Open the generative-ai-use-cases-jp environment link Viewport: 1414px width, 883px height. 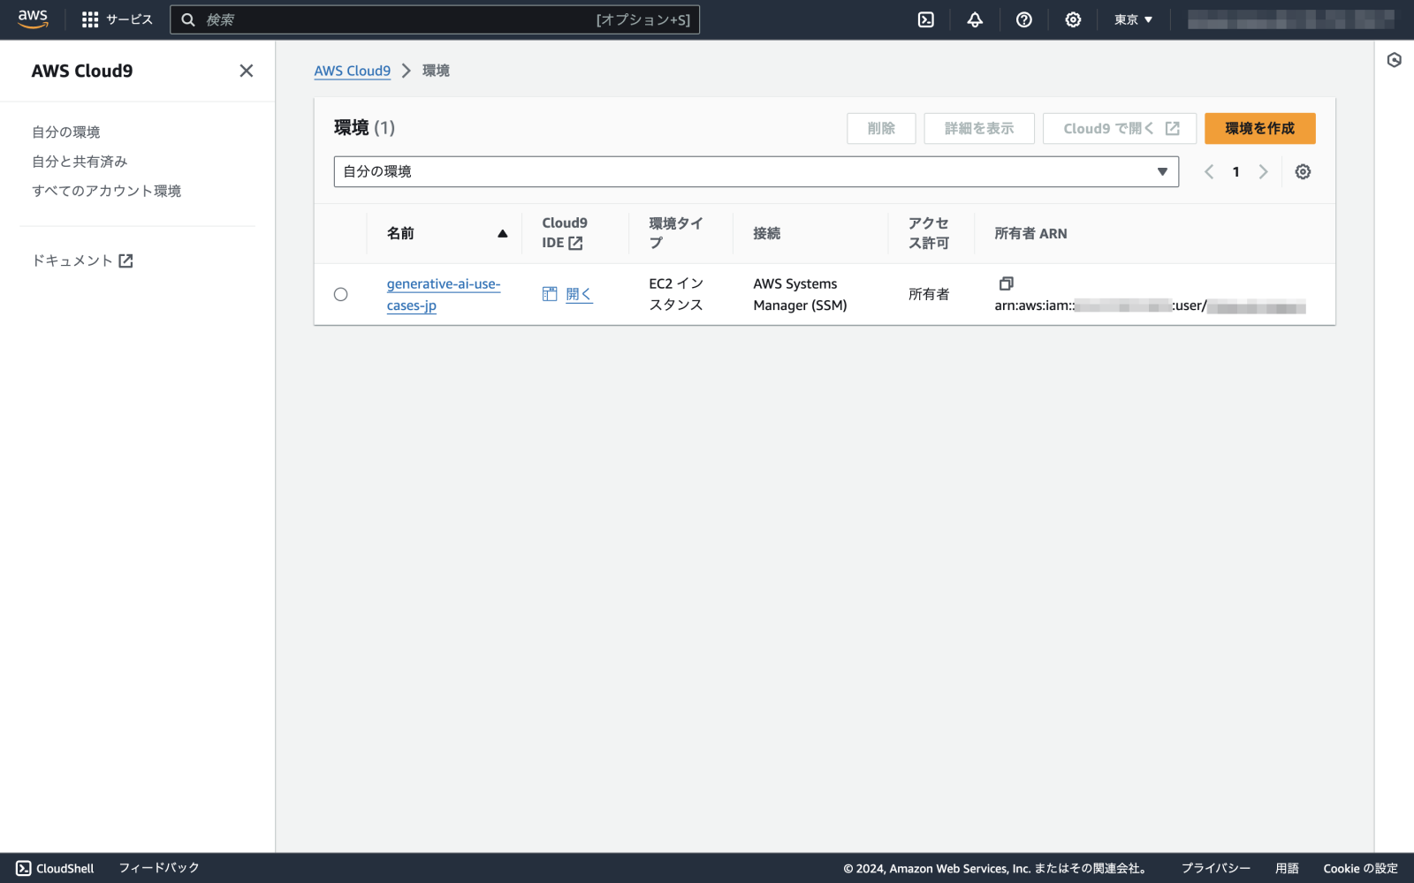443,294
